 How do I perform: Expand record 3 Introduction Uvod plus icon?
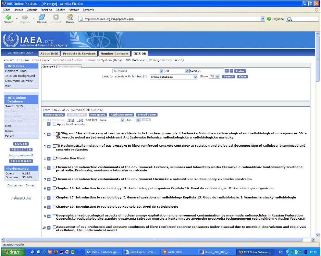[49, 159]
